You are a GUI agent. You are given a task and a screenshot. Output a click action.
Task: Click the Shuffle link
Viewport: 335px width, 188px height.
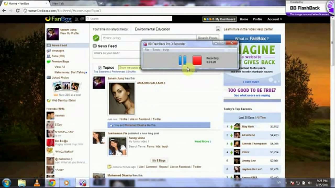click(131, 72)
